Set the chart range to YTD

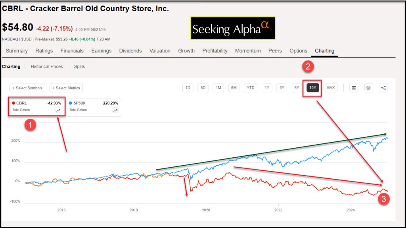click(x=250, y=88)
